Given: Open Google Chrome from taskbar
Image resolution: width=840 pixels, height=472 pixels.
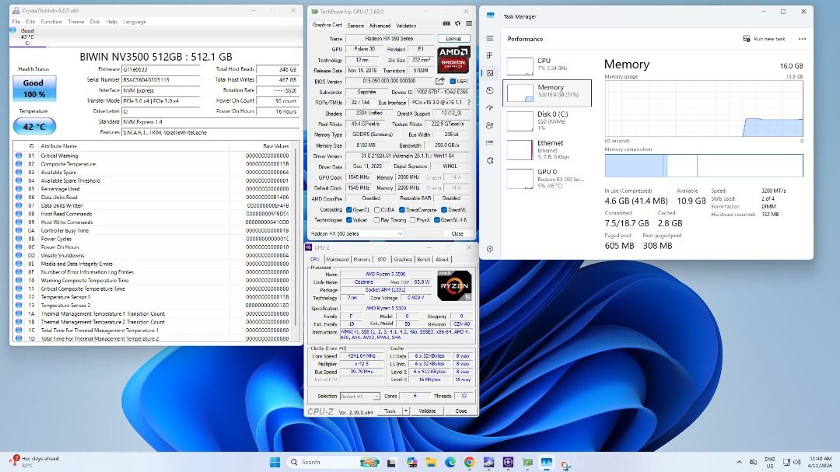Looking at the screenshot, I should [x=469, y=463].
